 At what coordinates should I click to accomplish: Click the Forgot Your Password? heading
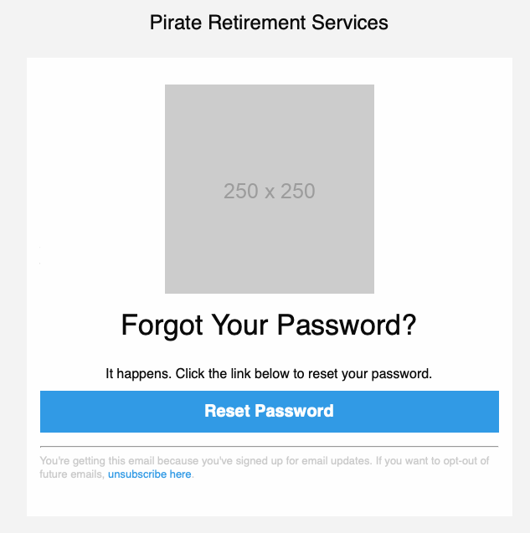269,325
